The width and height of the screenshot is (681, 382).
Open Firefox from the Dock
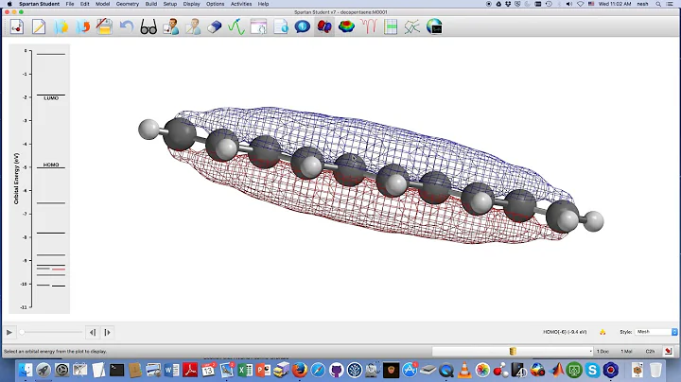click(x=299, y=370)
